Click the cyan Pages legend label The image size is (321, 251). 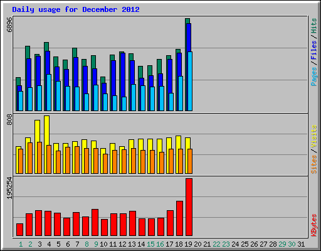pos(313,77)
